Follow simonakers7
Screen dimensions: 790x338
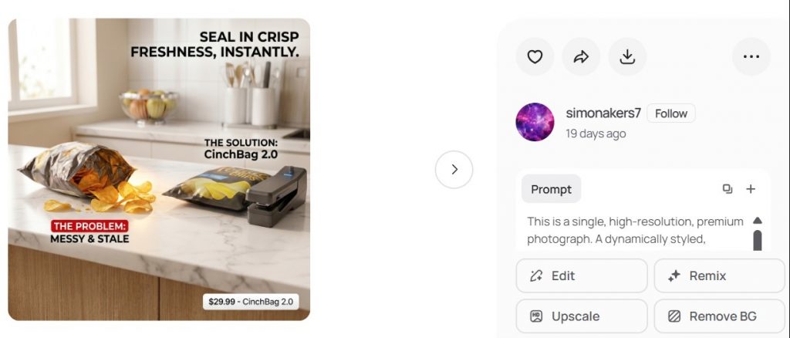671,113
